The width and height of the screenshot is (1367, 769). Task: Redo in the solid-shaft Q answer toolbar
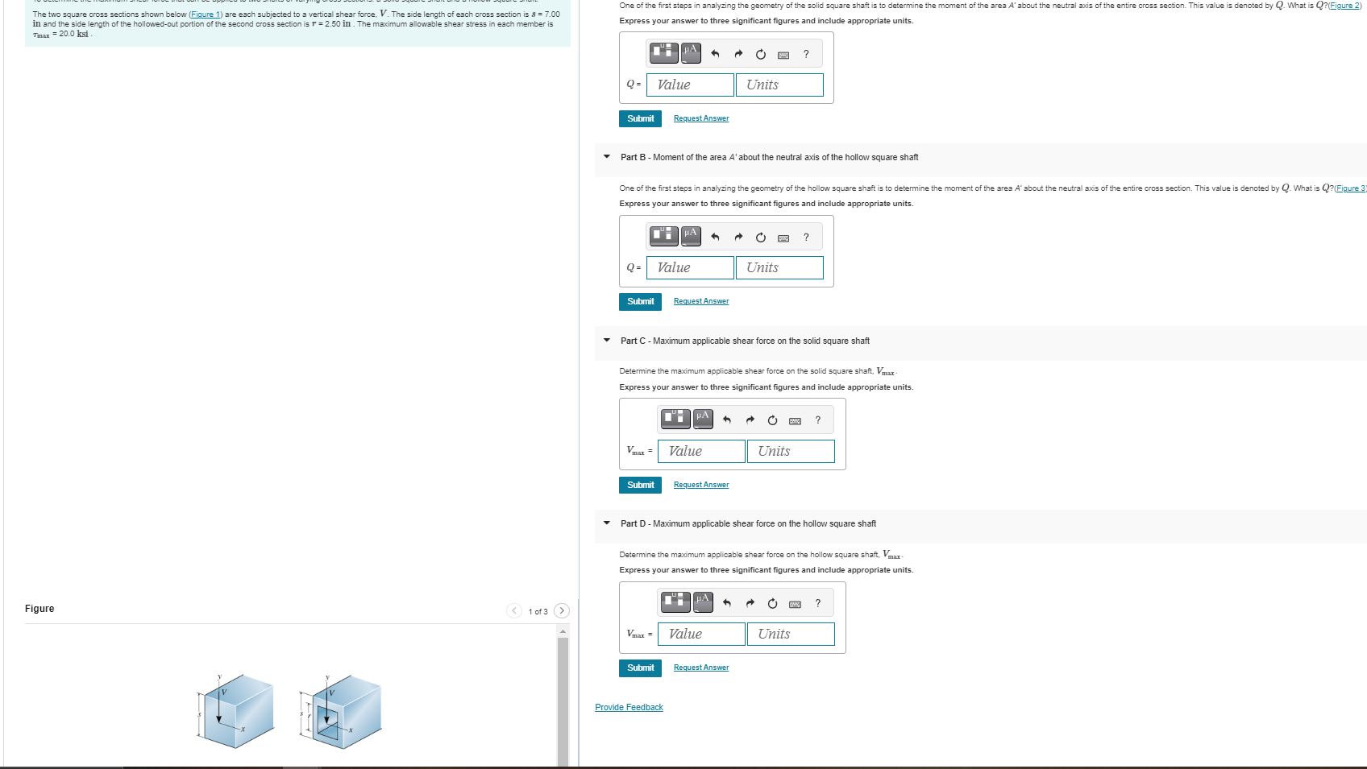(x=738, y=54)
